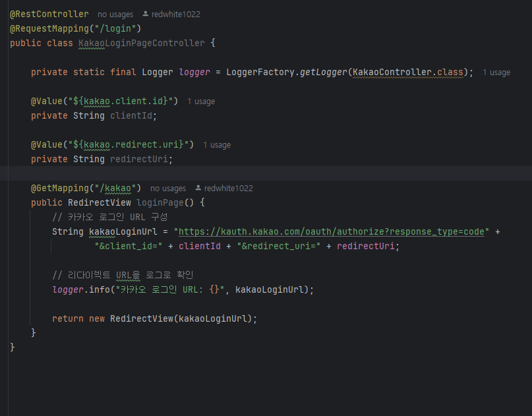Click the "&redirect_uri=" string literal

(279, 246)
